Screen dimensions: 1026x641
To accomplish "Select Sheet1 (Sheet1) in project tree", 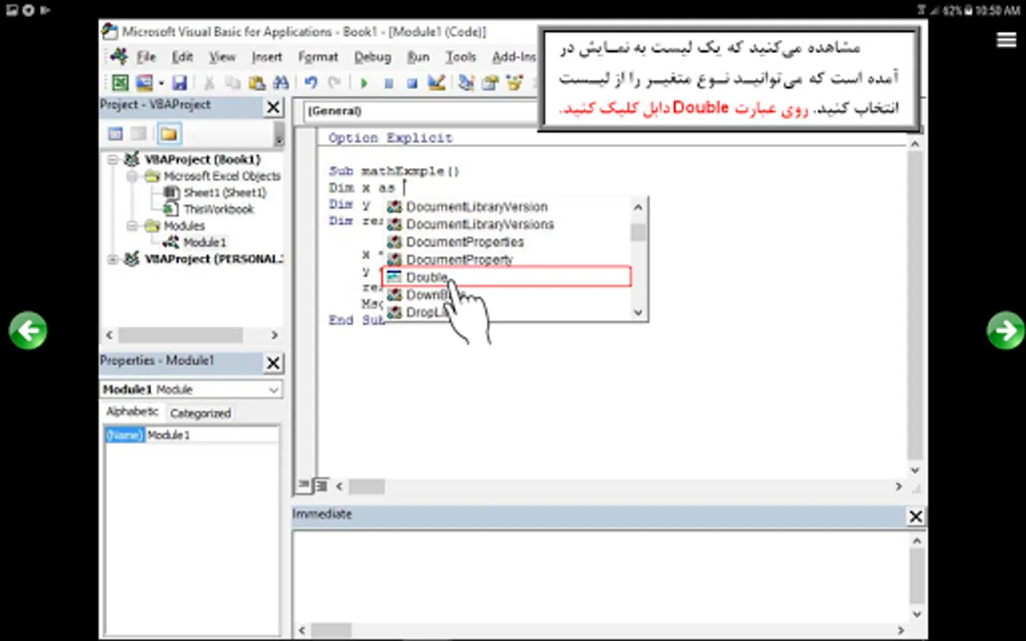I will pyautogui.click(x=224, y=193).
